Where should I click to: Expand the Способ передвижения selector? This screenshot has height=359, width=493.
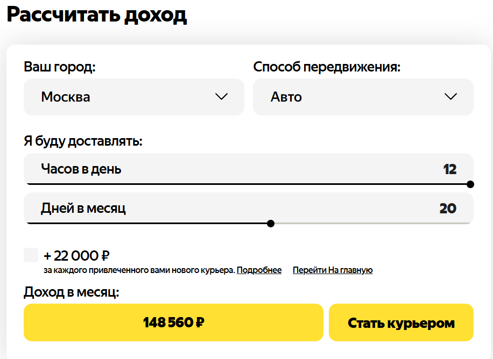[x=363, y=97]
